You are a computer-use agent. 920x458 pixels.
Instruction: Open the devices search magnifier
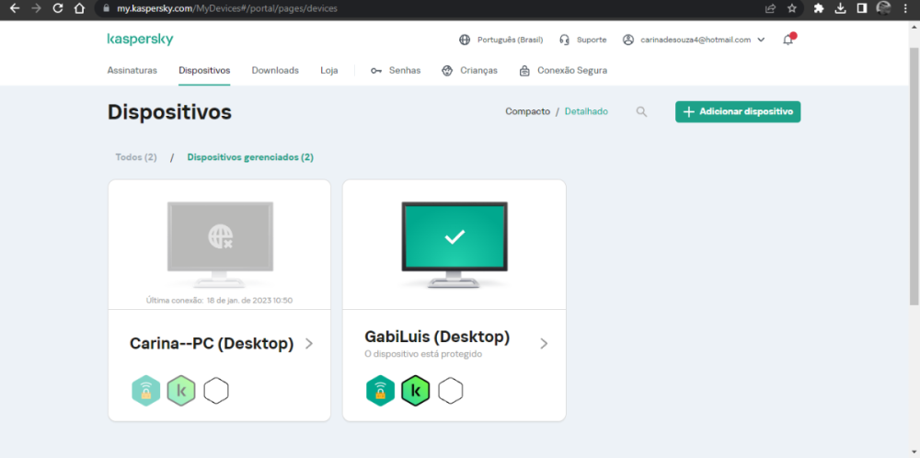click(642, 111)
